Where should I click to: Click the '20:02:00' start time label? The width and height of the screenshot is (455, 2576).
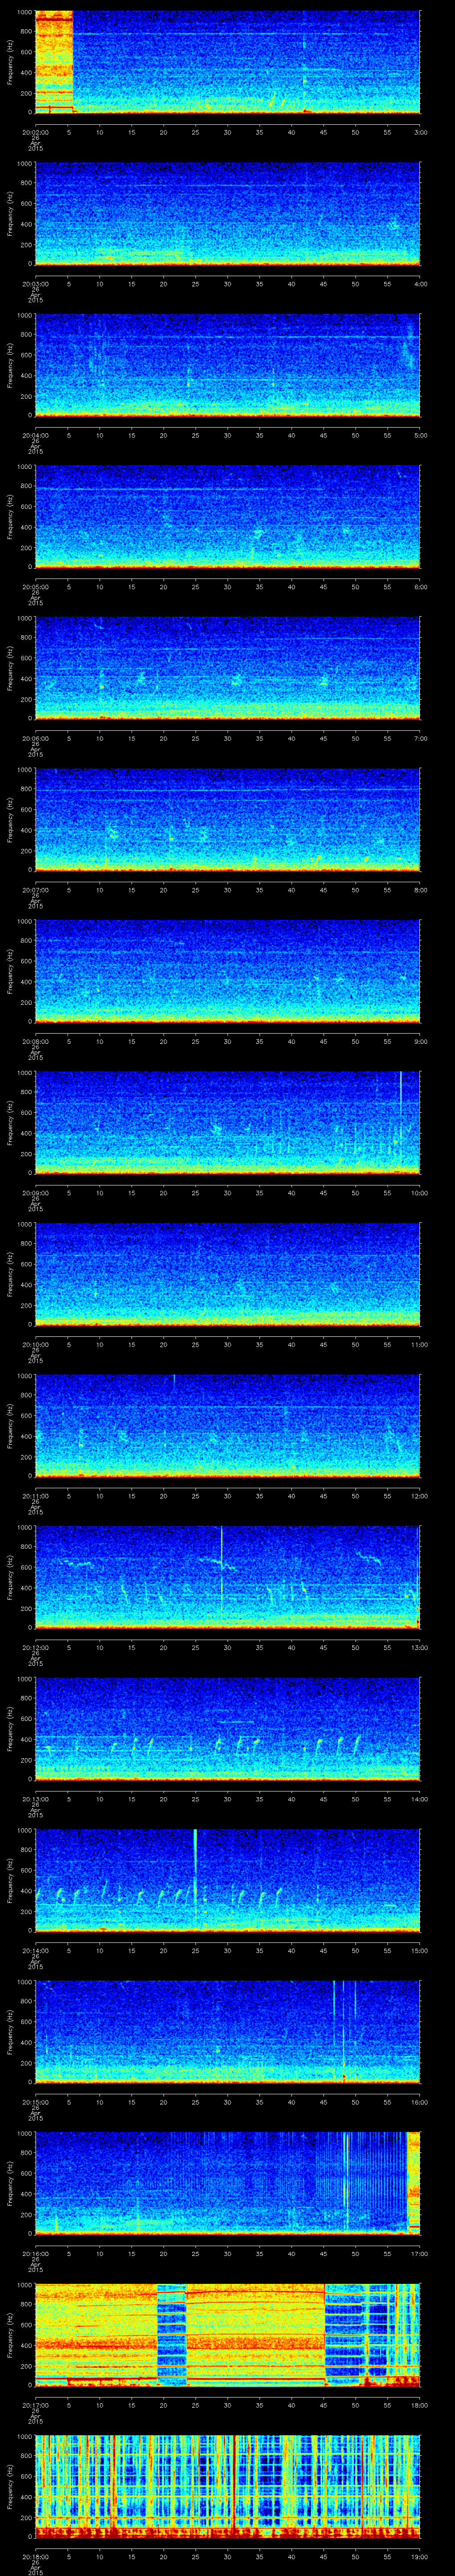(x=35, y=131)
